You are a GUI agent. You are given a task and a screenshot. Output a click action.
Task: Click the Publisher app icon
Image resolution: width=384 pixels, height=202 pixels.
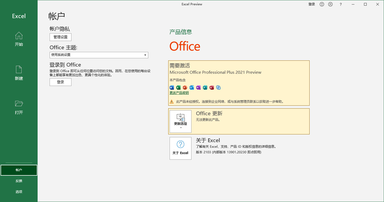(205, 88)
